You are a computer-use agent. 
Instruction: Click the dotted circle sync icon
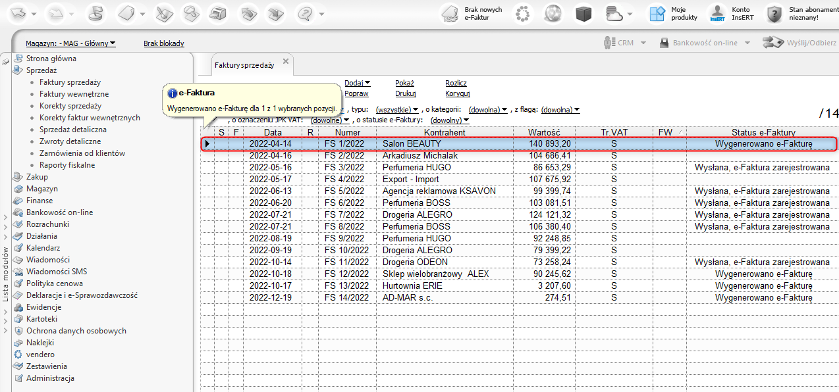pos(523,13)
